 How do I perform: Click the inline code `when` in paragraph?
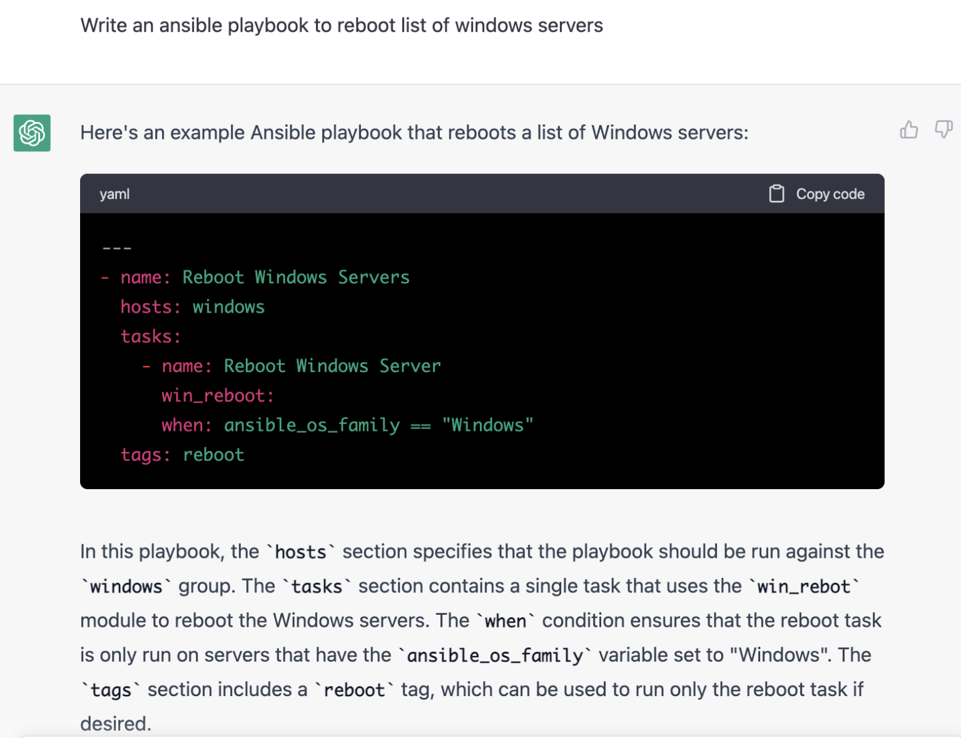(x=505, y=620)
